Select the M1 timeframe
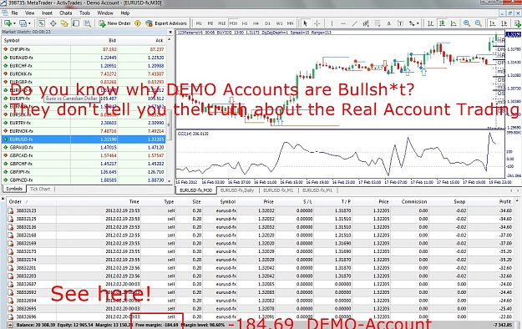 (x=199, y=23)
